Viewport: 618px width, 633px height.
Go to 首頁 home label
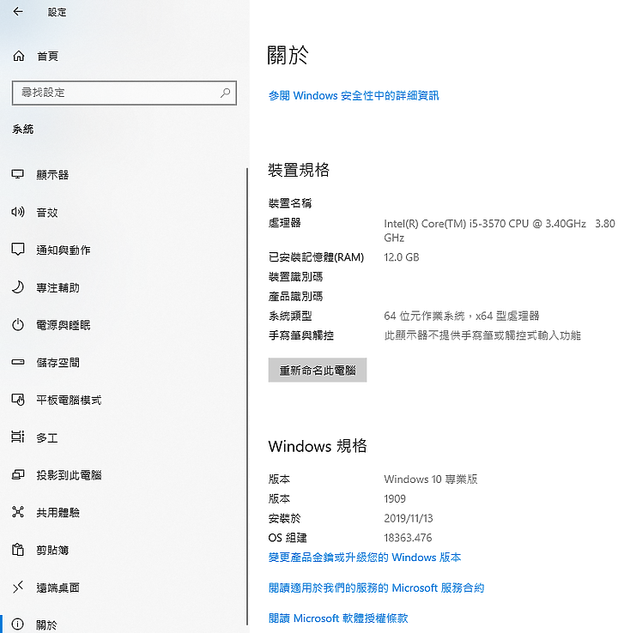[47, 56]
